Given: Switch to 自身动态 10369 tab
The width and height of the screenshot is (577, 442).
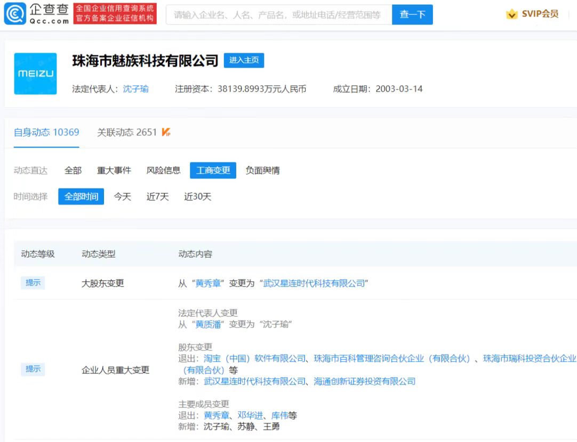Looking at the screenshot, I should 46,132.
